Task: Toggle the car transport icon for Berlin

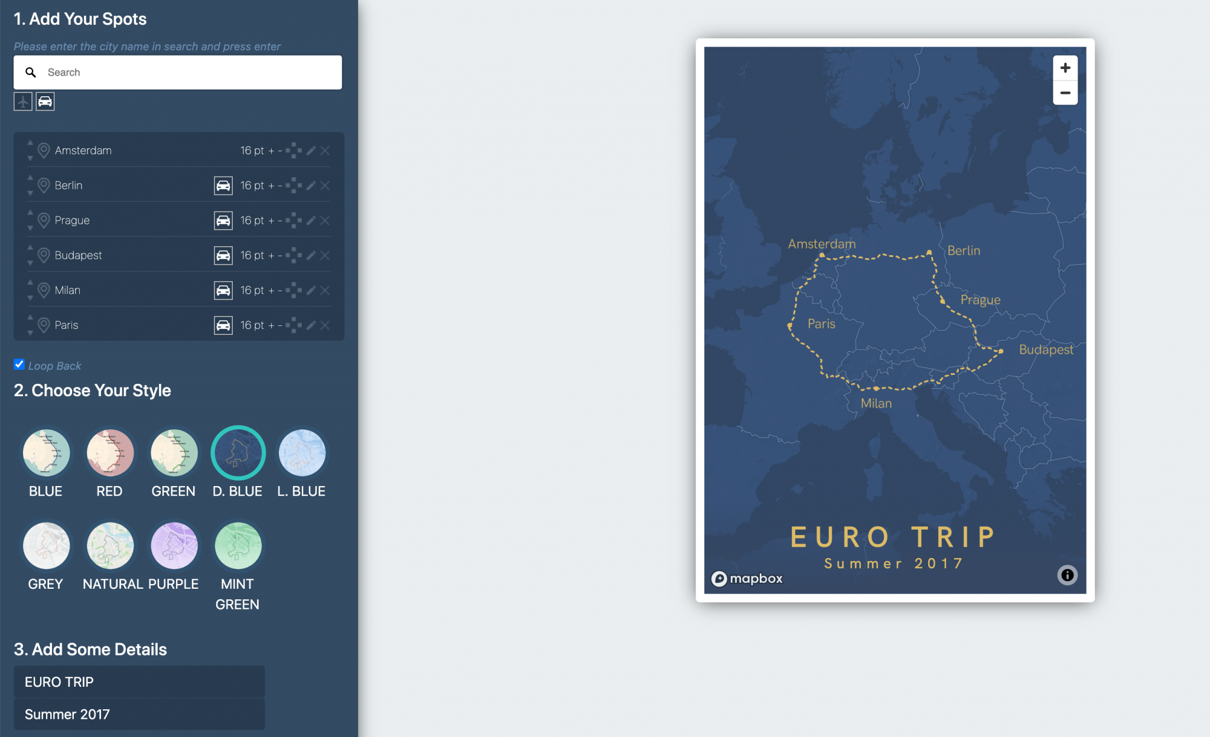Action: tap(223, 185)
